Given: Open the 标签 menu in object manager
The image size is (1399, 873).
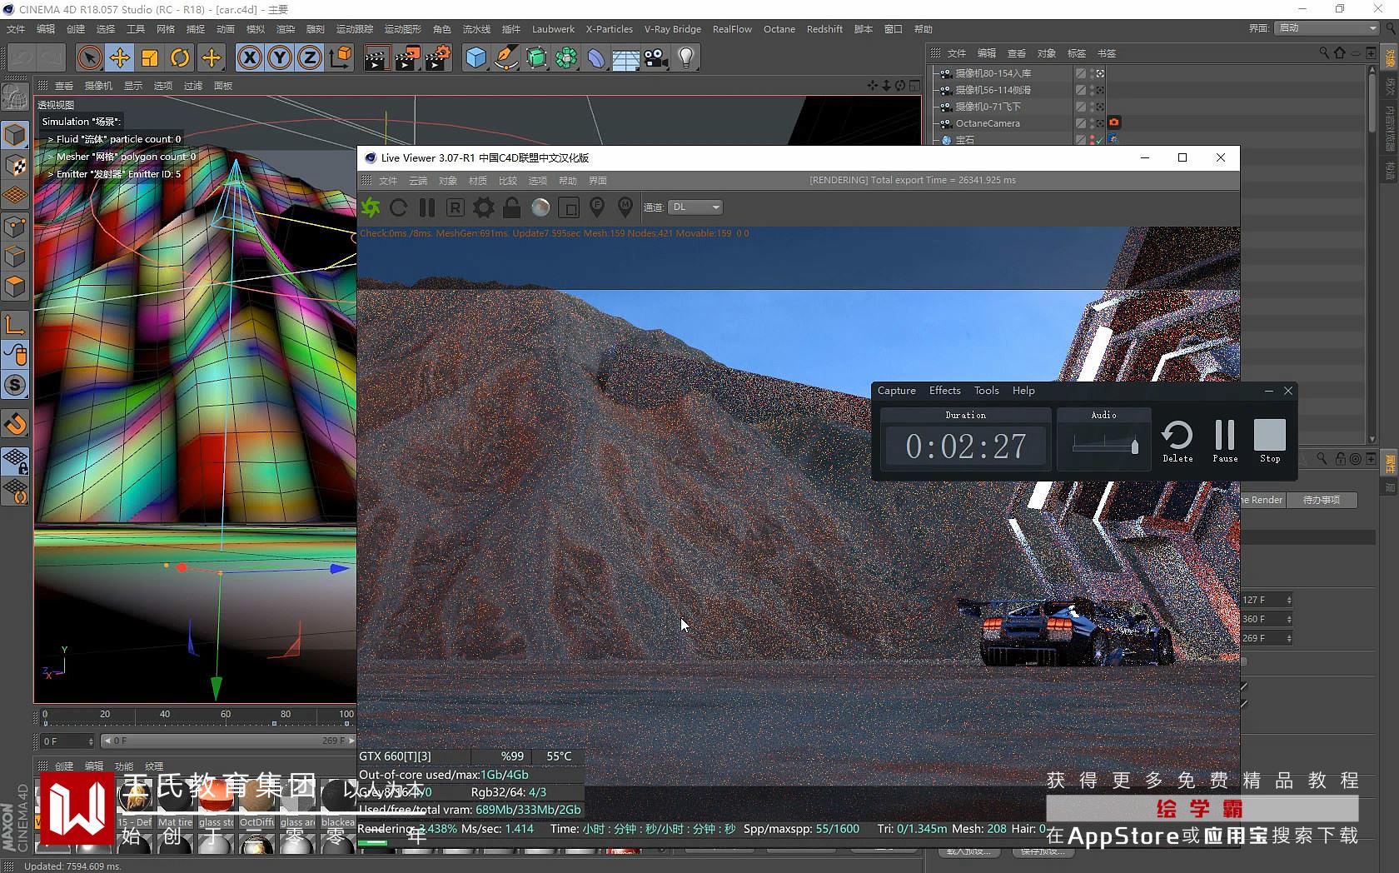Looking at the screenshot, I should [1077, 53].
